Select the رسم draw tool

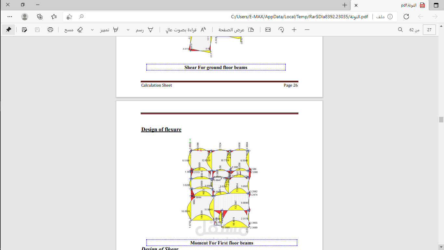point(145,30)
